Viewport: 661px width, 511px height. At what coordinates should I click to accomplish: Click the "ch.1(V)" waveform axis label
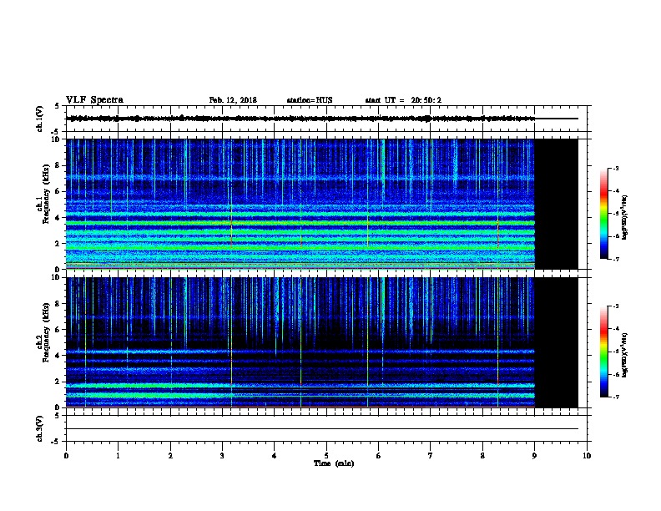coord(39,119)
